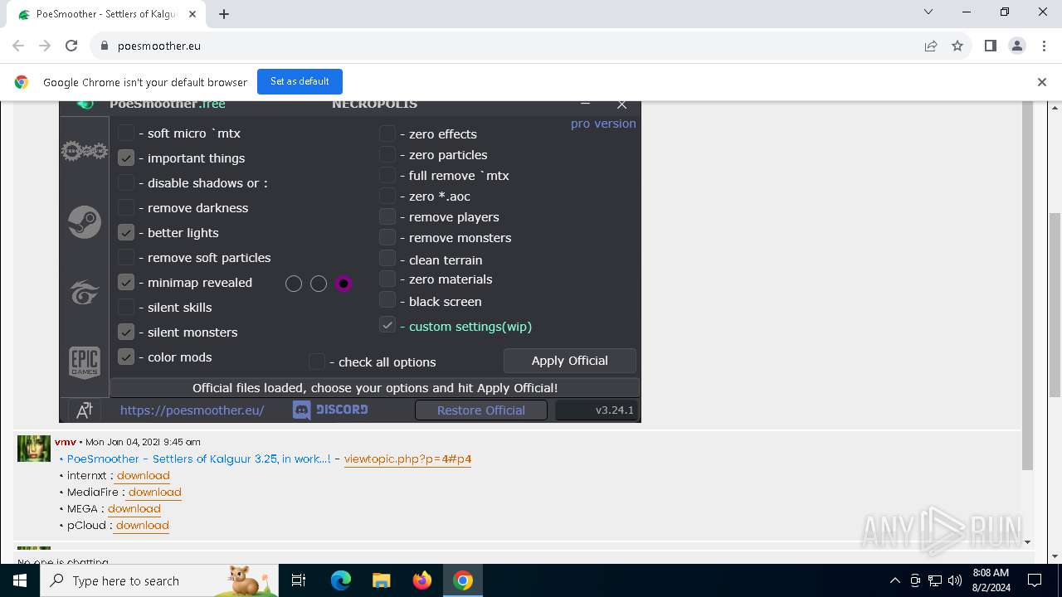1062x597 pixels.
Task: Open File Explorer from the taskbar
Action: coord(381,580)
